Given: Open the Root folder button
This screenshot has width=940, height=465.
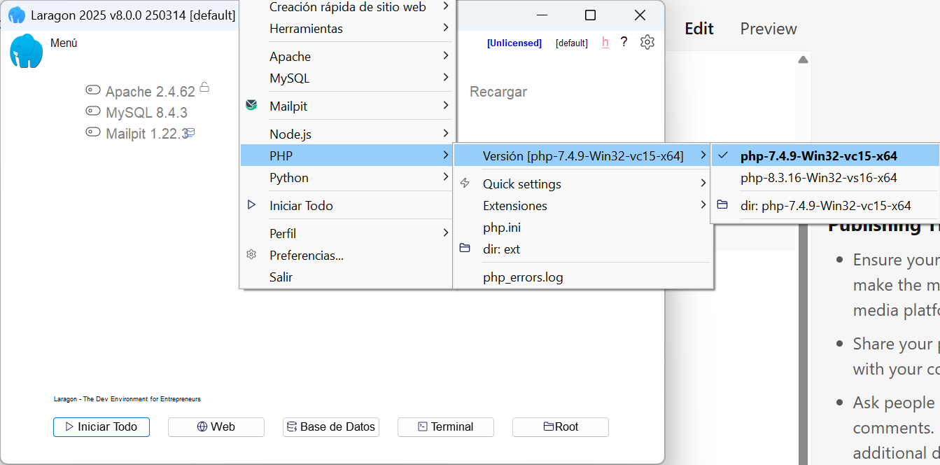Looking at the screenshot, I should (x=561, y=426).
